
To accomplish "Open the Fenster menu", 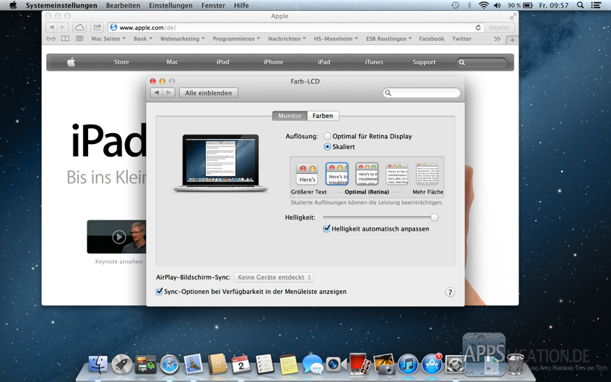I will (213, 5).
